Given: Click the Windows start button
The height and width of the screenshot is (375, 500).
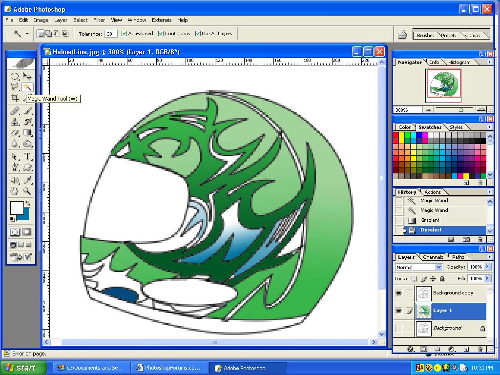Looking at the screenshot, I should 23,368.
